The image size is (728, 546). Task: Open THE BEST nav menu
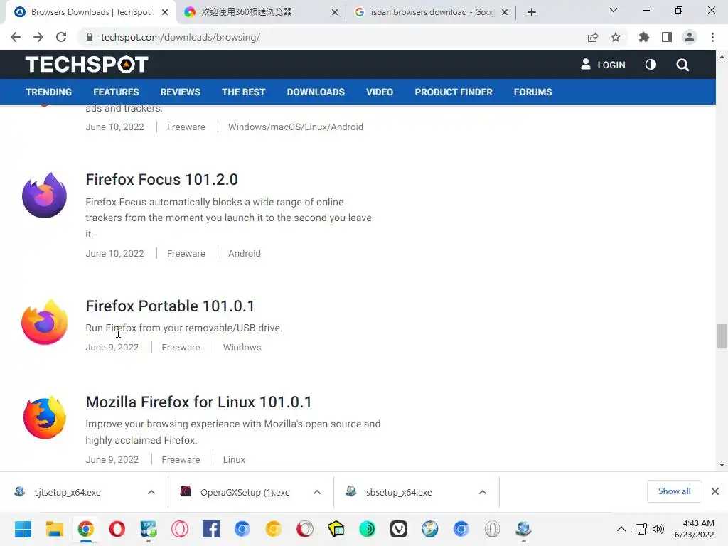tap(243, 92)
